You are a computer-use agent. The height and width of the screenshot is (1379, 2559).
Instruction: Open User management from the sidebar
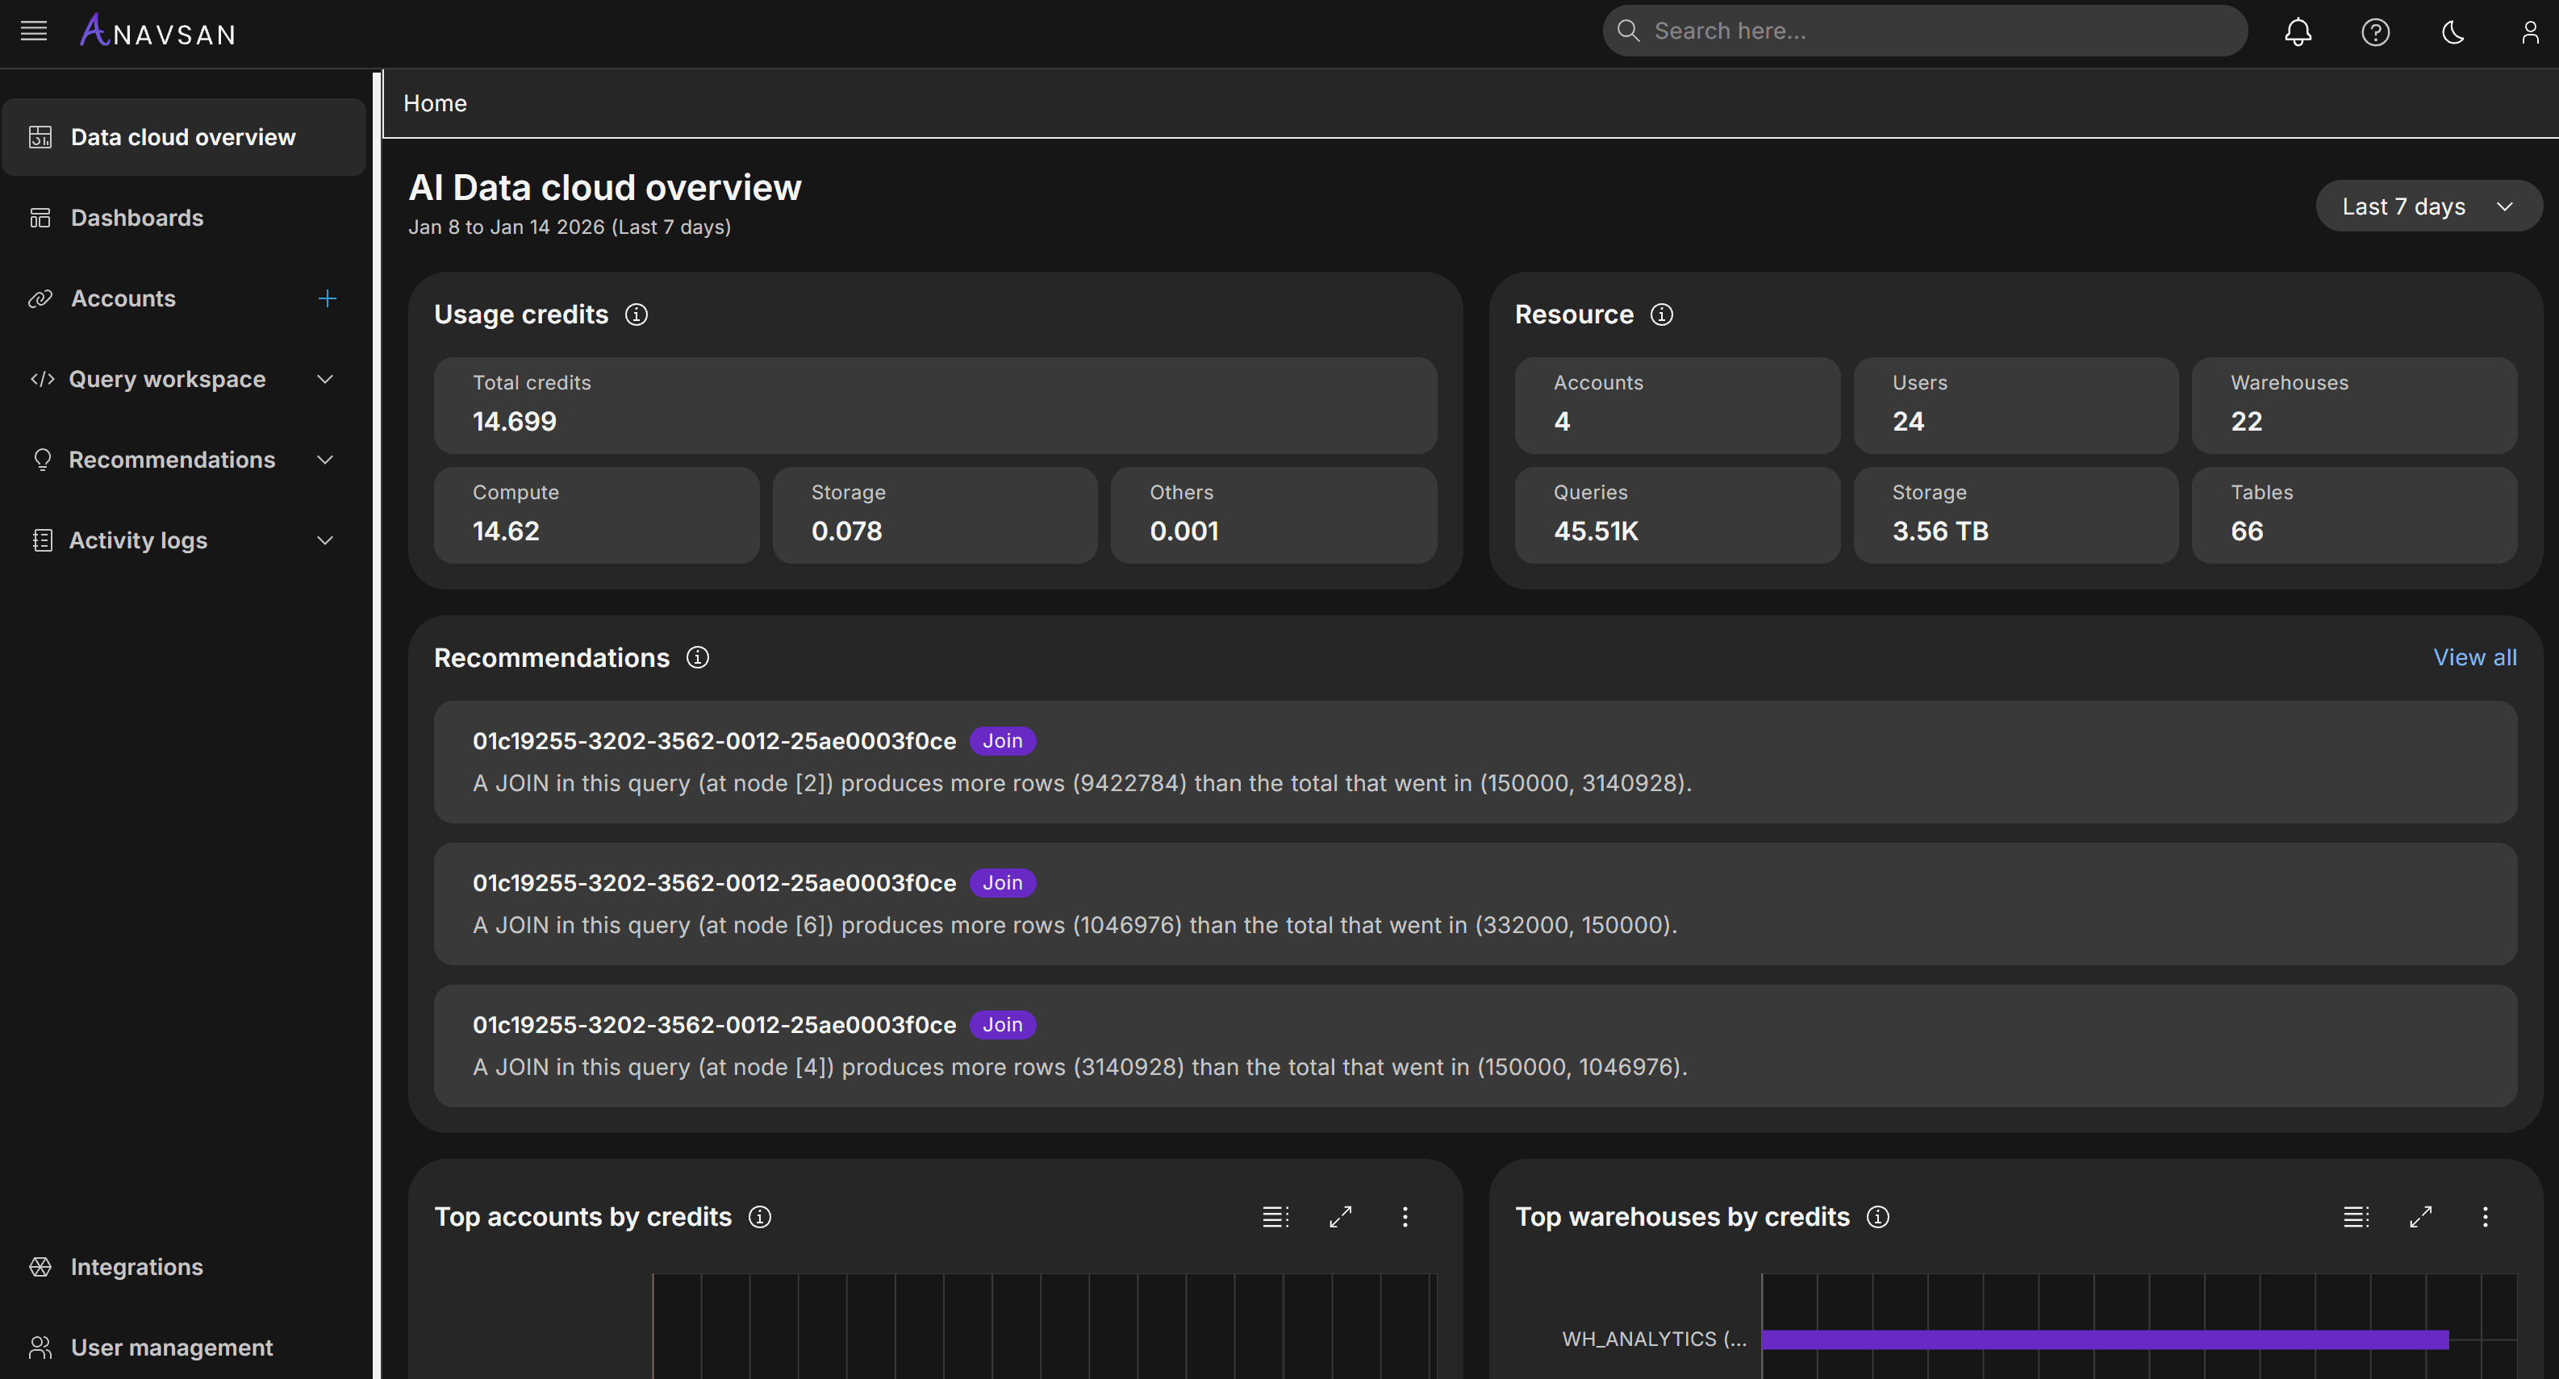tap(171, 1348)
